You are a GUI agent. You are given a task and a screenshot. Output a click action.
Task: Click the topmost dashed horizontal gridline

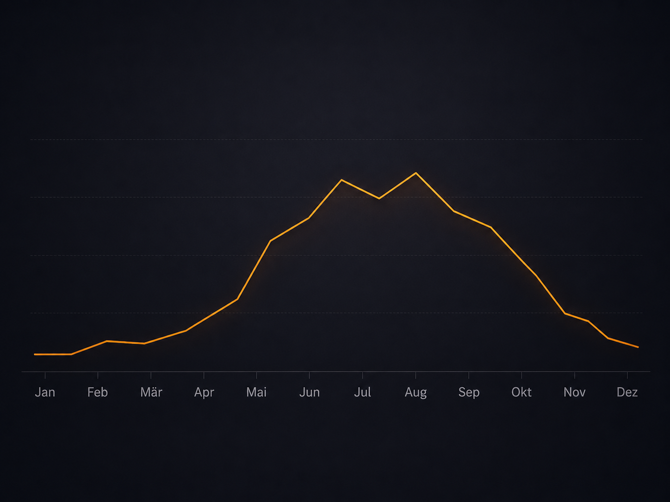pos(336,139)
